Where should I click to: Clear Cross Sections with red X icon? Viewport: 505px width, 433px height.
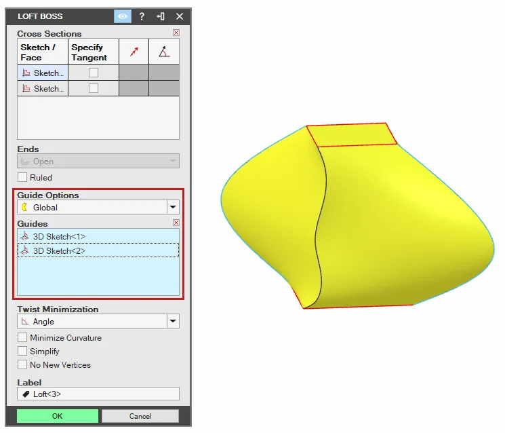click(176, 33)
